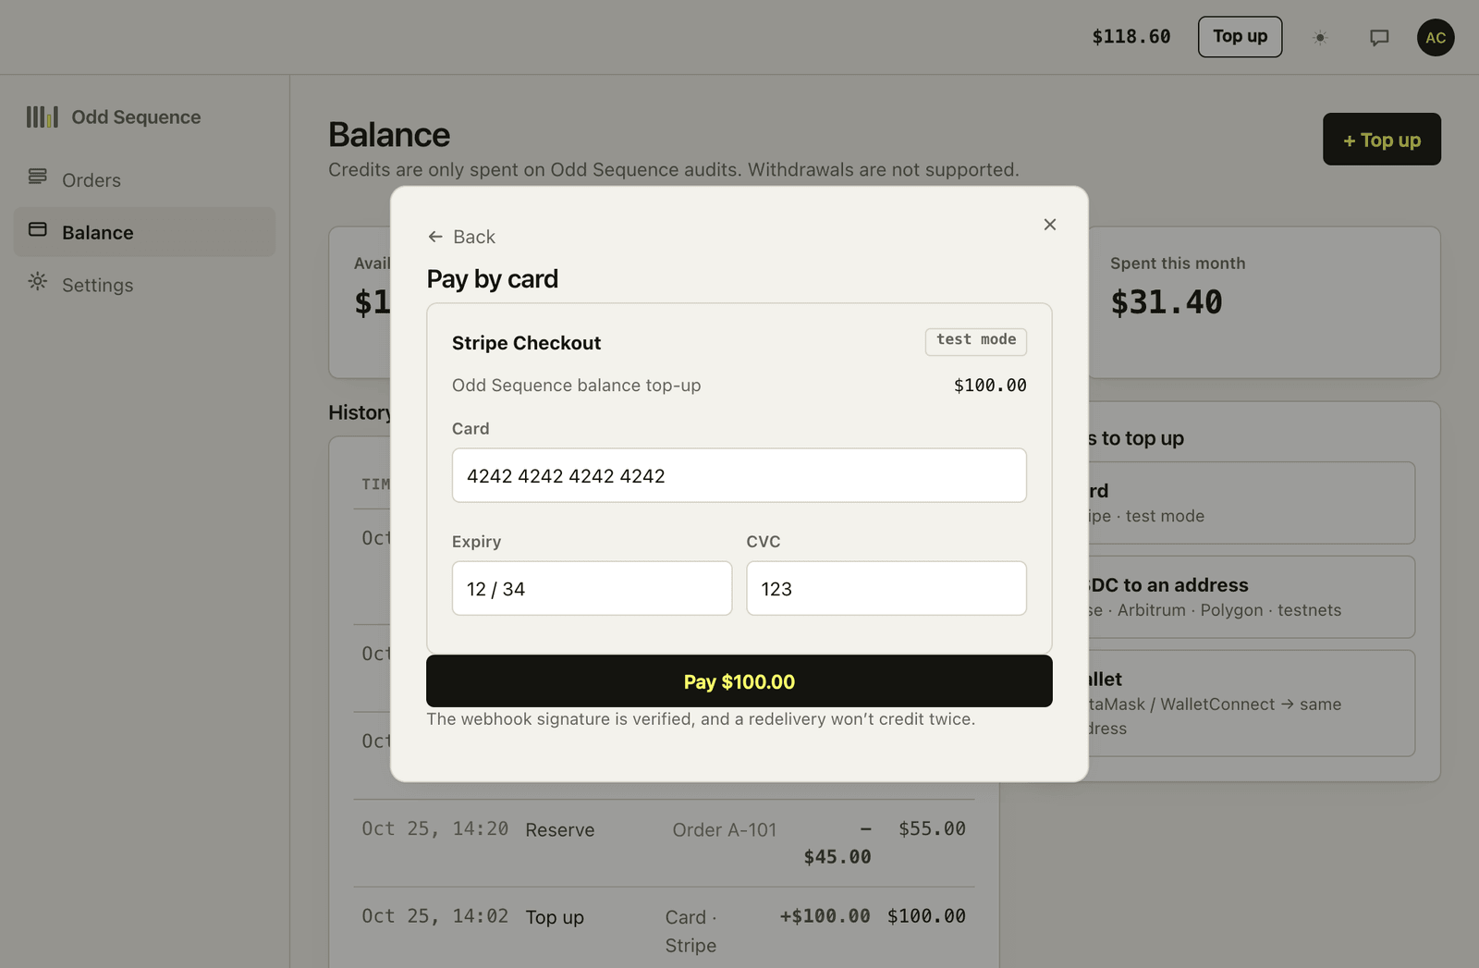Select the card Stripe test mode option
1479x968 pixels.
[1253, 503]
